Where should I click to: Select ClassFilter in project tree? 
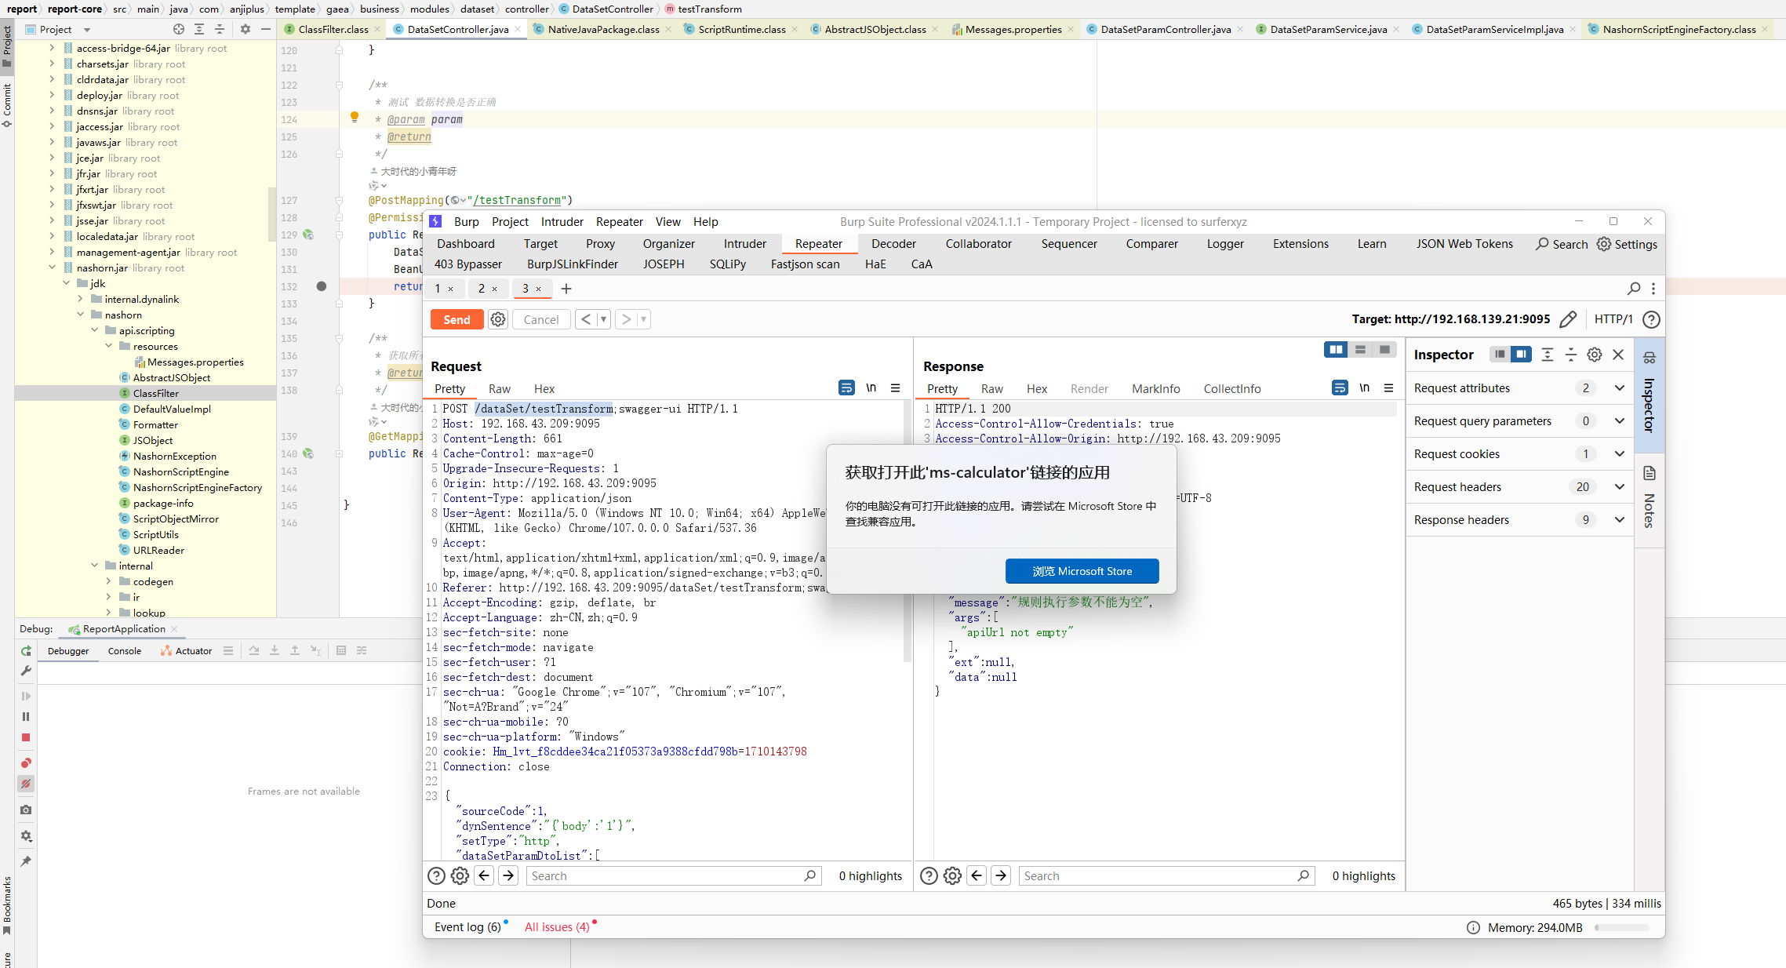pos(156,393)
